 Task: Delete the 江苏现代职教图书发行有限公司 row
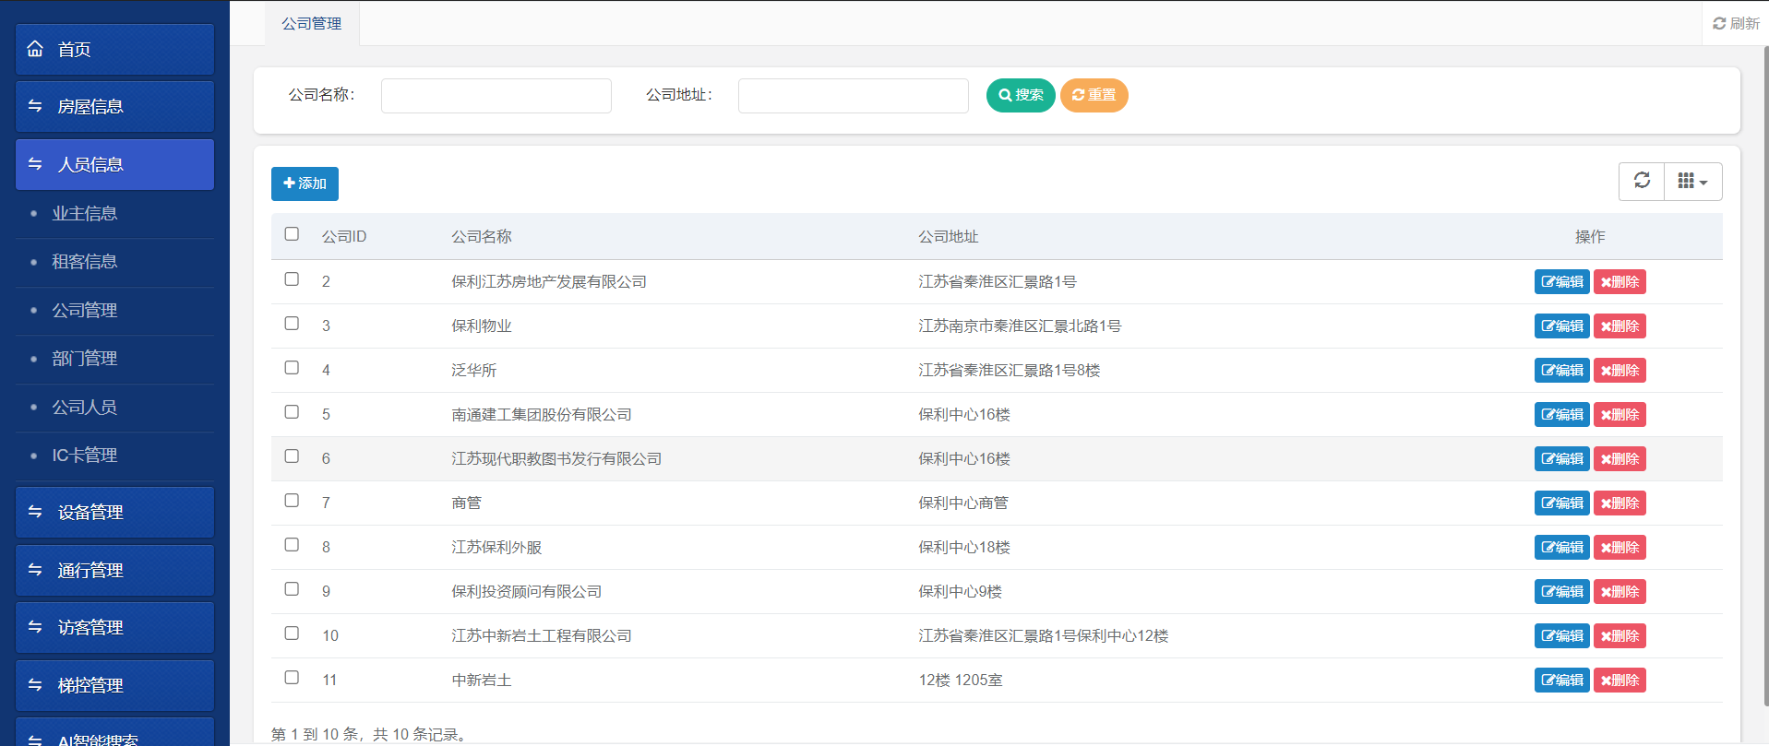pyautogui.click(x=1620, y=459)
